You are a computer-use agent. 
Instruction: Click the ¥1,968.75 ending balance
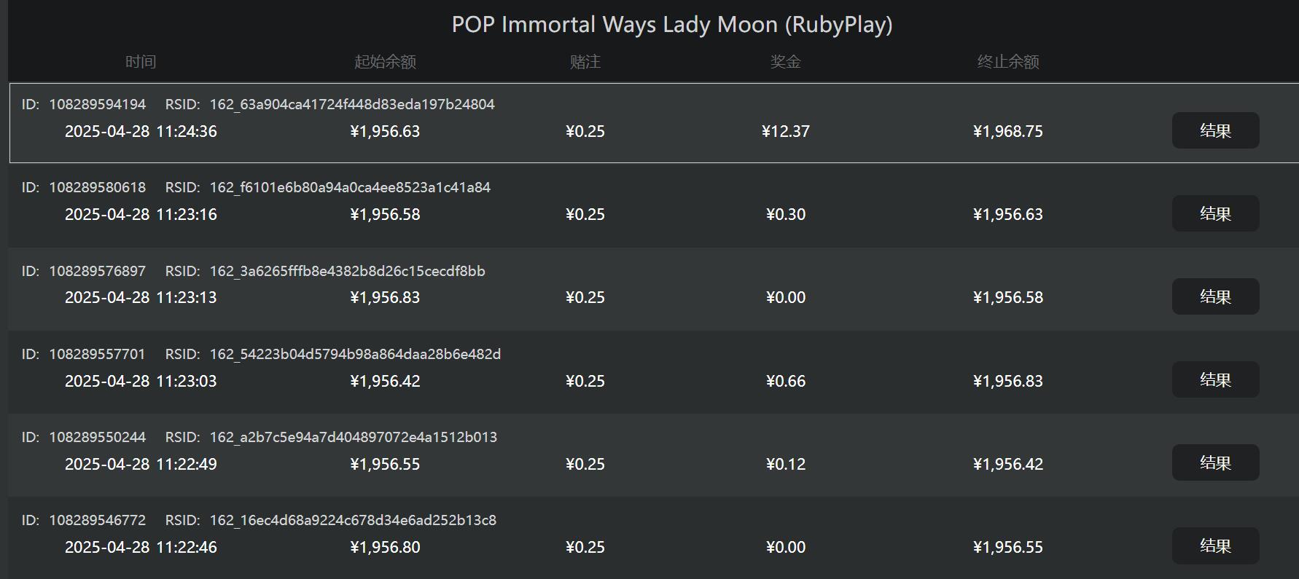1008,132
